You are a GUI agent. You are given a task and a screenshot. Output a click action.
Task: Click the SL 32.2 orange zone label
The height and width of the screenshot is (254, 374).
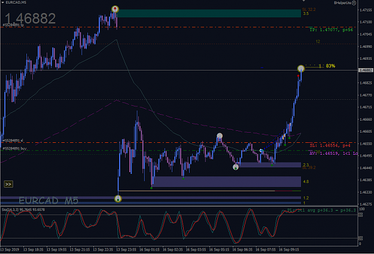[309, 10]
